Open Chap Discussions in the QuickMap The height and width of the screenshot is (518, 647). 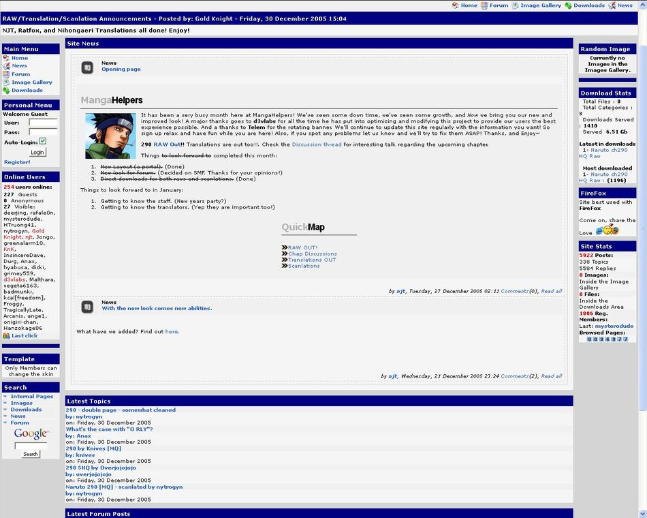pos(313,254)
